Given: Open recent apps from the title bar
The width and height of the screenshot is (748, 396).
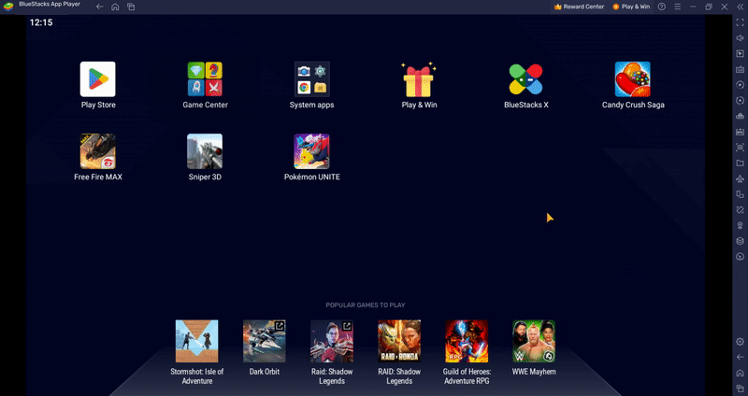Looking at the screenshot, I should (x=131, y=7).
